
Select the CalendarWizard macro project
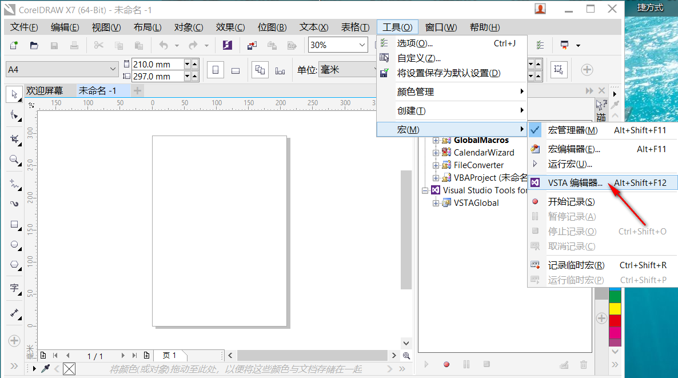point(484,153)
